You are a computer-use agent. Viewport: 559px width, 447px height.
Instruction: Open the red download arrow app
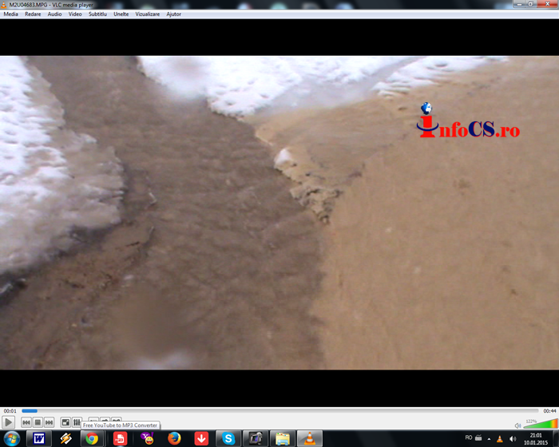201,438
